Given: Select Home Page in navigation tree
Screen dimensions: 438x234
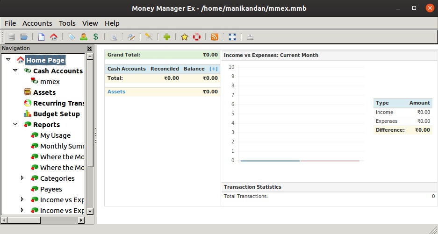Looking at the screenshot, I should click(x=45, y=60).
